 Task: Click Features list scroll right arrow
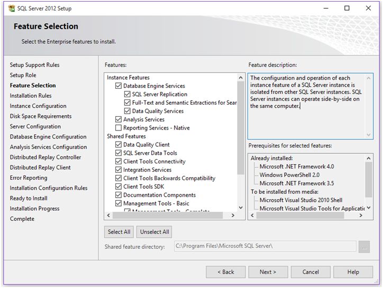point(233,215)
